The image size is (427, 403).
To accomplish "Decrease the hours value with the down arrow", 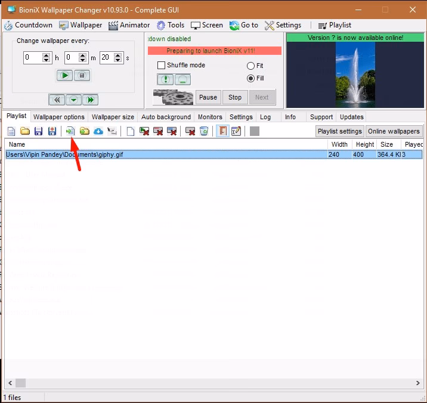I will click(47, 60).
